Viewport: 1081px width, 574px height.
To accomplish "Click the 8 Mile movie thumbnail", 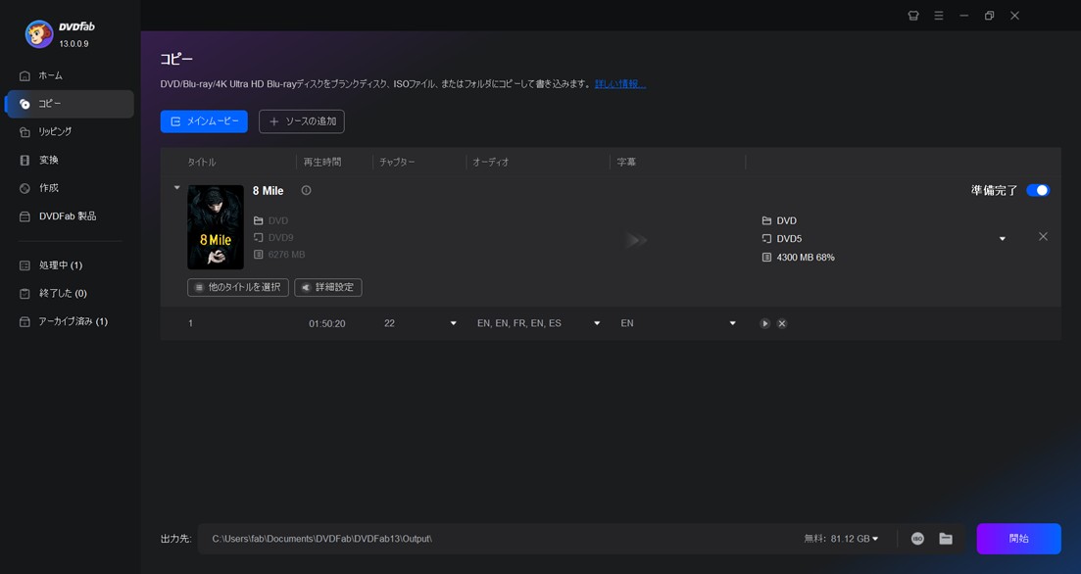I will (x=216, y=226).
